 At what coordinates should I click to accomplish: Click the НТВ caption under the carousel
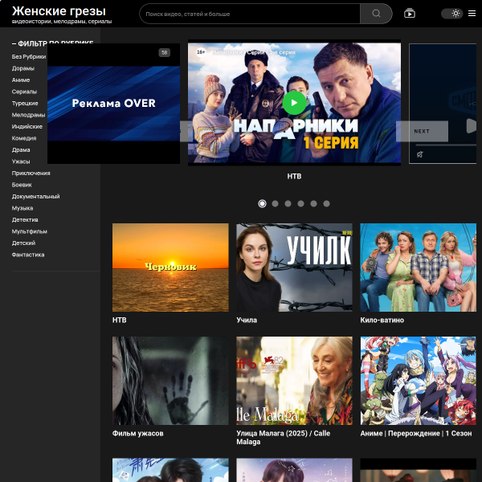point(294,177)
